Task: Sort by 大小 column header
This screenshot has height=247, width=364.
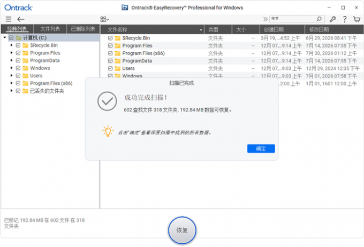Action: 246,29
